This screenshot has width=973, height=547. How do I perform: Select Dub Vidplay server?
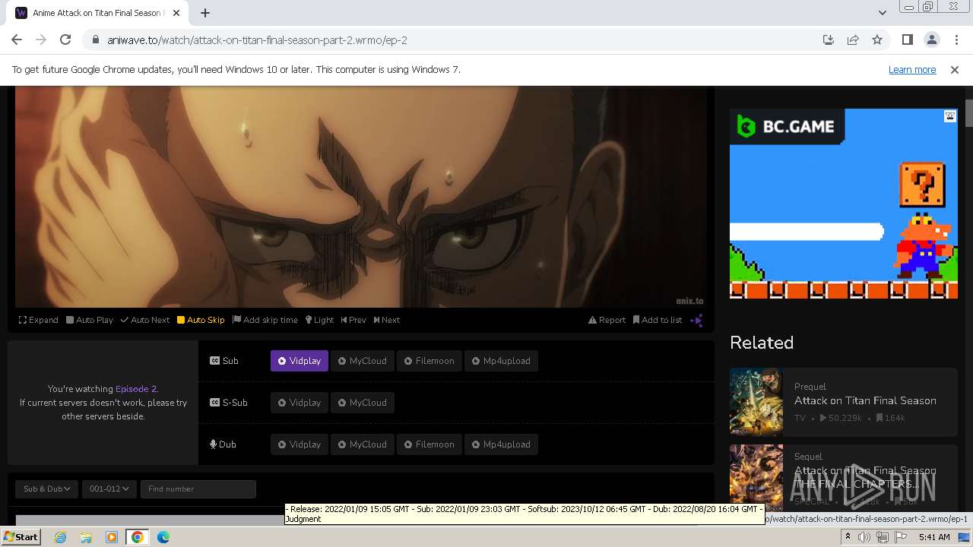tap(300, 444)
